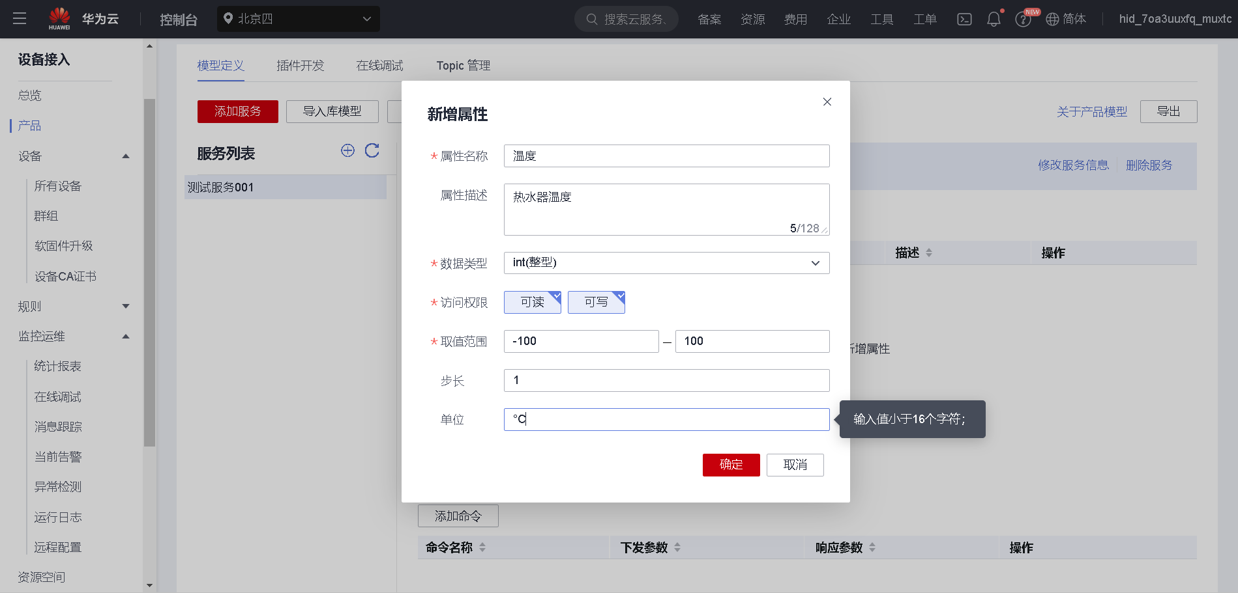Image resolution: width=1238 pixels, height=593 pixels.
Task: Toggle 可写 access permission
Action: [x=597, y=302]
